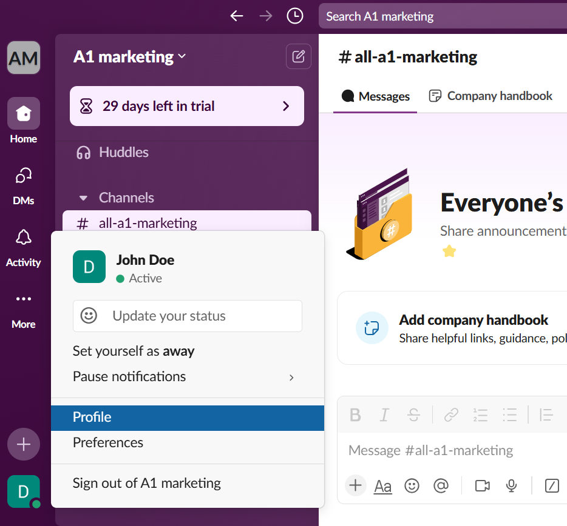Open the Activity bell icon
Screen dimensions: 567x526
pyautogui.click(x=24, y=247)
